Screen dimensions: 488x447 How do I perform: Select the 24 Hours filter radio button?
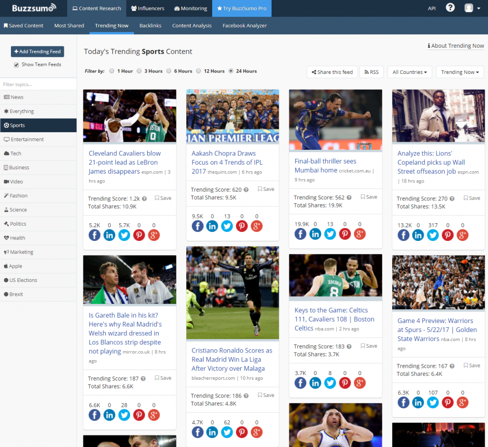coord(231,71)
